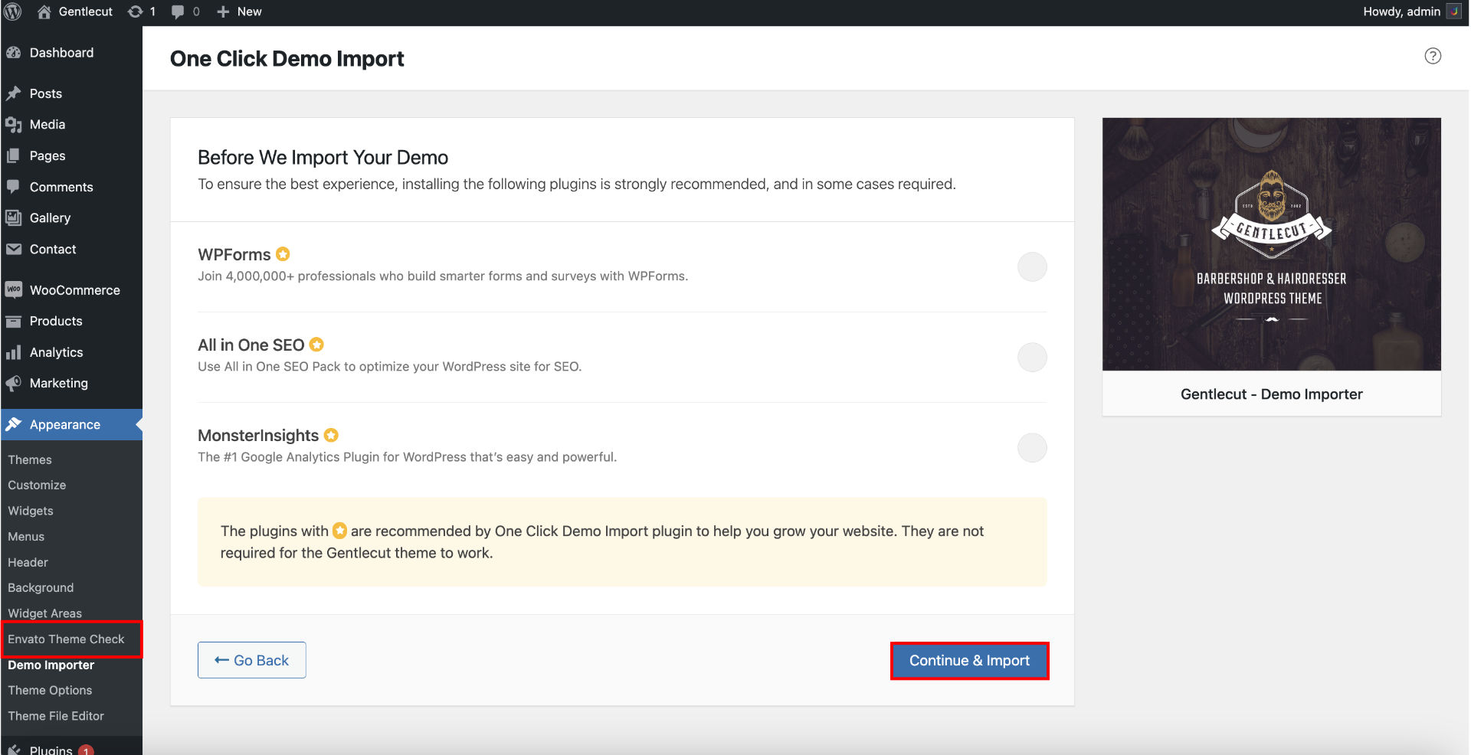The width and height of the screenshot is (1471, 755).
Task: Expand the WooCommerce sidebar menu
Action: 74,290
